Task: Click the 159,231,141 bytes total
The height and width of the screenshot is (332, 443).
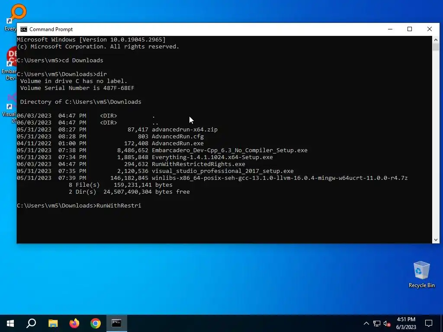Action: pyautogui.click(x=143, y=185)
